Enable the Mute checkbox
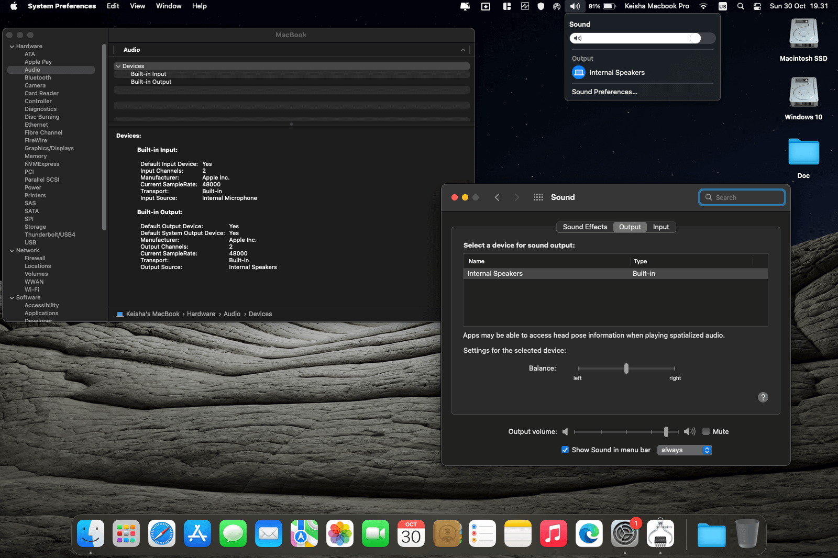838x558 pixels. pyautogui.click(x=706, y=432)
